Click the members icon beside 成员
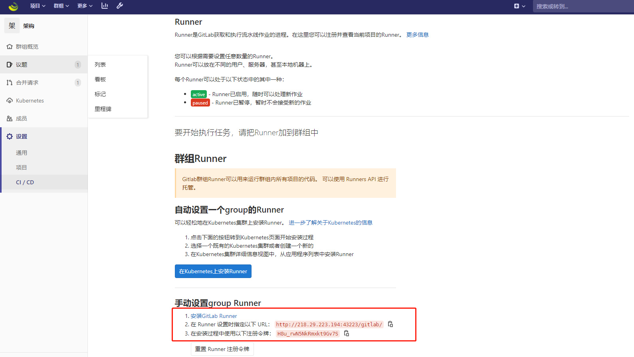The image size is (634, 357). [10, 118]
